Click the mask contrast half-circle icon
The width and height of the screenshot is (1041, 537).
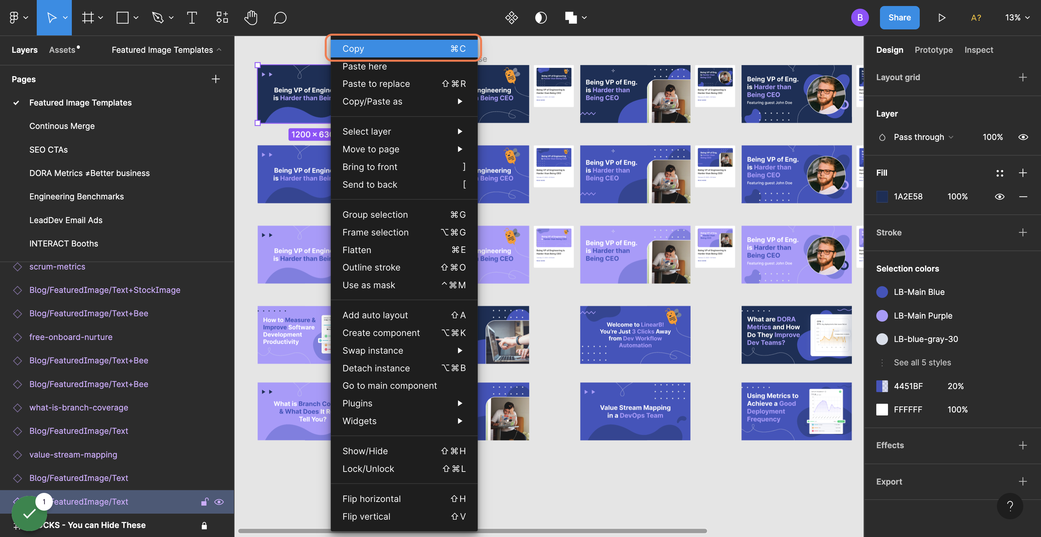[x=541, y=17]
